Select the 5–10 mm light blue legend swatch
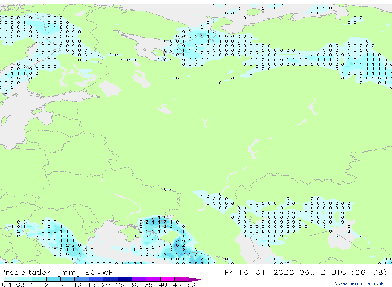This screenshot has width=392, height=287. [x=67, y=279]
